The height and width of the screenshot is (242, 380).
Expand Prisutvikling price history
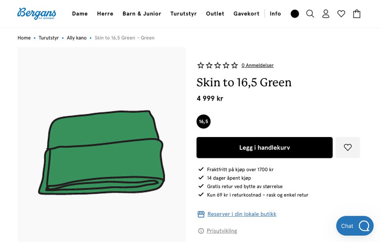click(222, 231)
